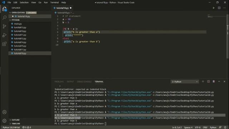Split the editor to the right
This screenshot has height=129, width=229.
(219, 8)
